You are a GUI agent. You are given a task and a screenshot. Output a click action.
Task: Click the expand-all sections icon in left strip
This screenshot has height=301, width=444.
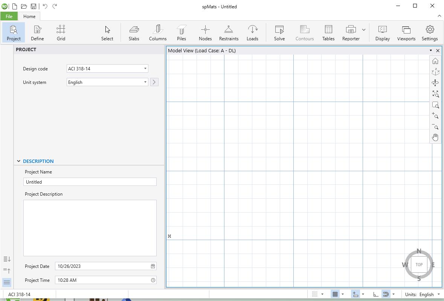click(x=7, y=259)
